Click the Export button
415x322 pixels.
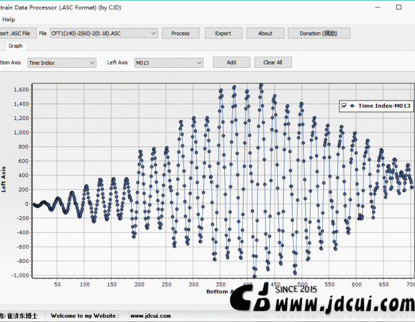[x=223, y=33]
